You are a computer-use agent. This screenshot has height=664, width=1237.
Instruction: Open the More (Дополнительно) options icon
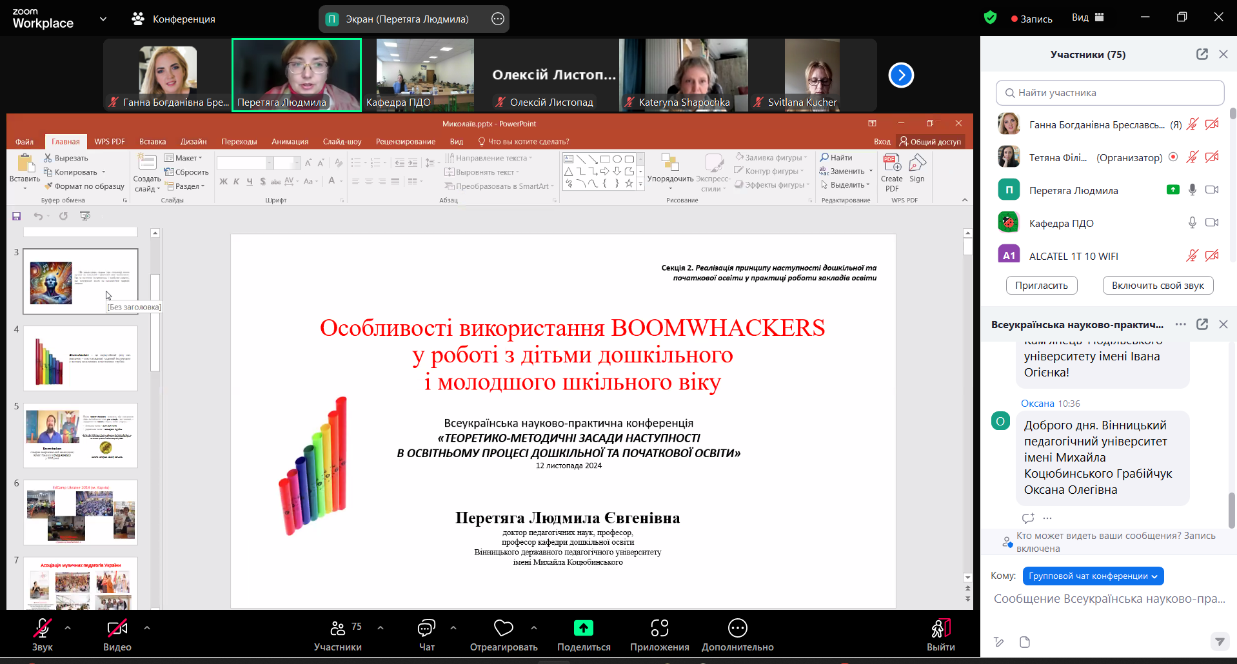pos(737,628)
